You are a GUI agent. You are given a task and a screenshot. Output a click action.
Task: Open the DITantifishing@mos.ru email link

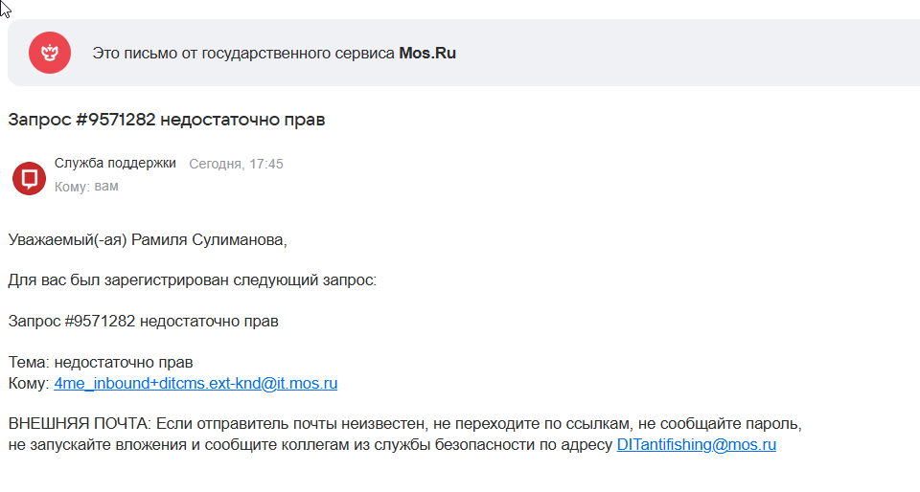point(696,444)
